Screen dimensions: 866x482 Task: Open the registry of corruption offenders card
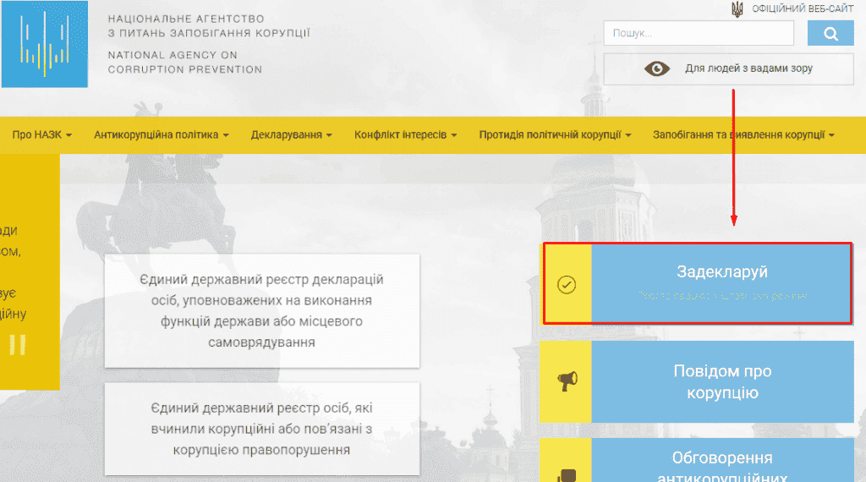click(x=261, y=428)
